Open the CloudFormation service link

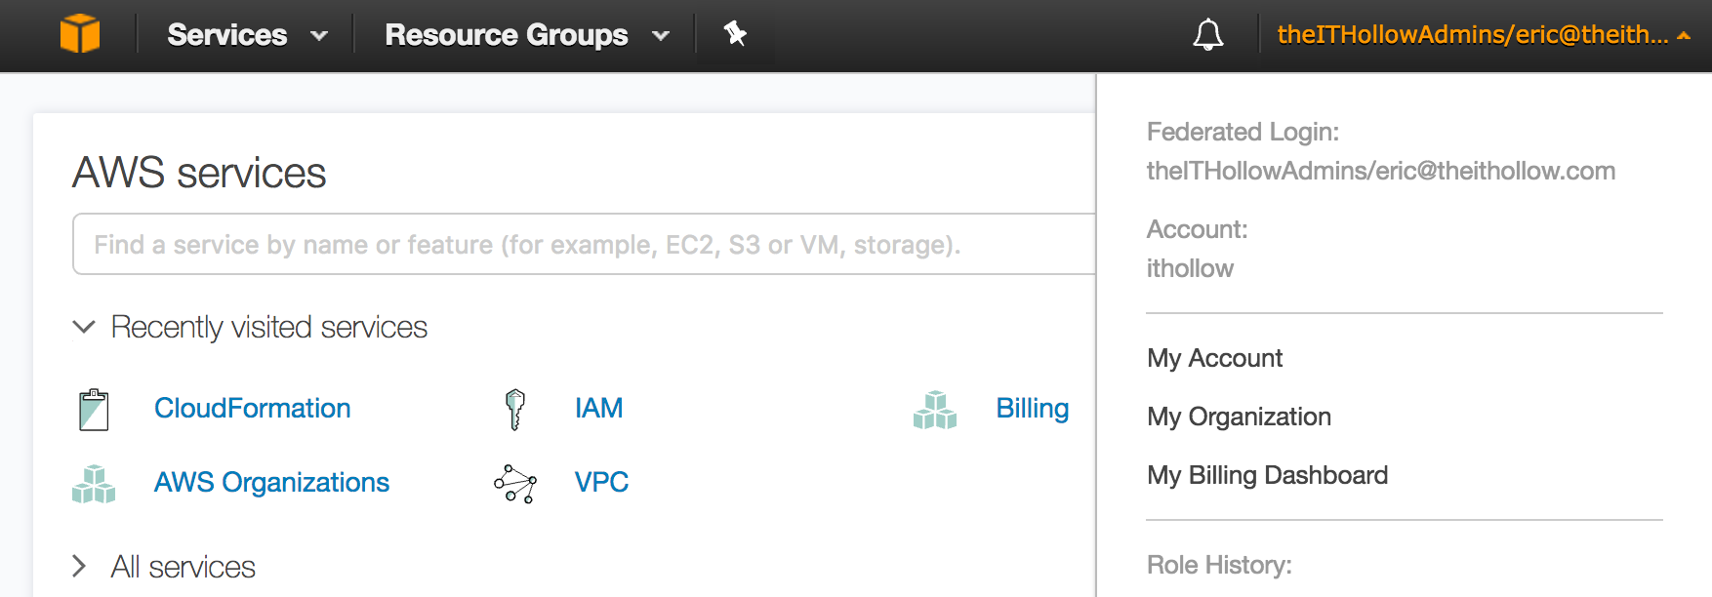point(252,408)
